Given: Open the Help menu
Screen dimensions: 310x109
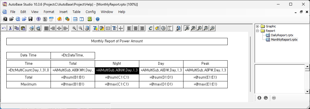Looking at the screenshot, I should [122, 12].
